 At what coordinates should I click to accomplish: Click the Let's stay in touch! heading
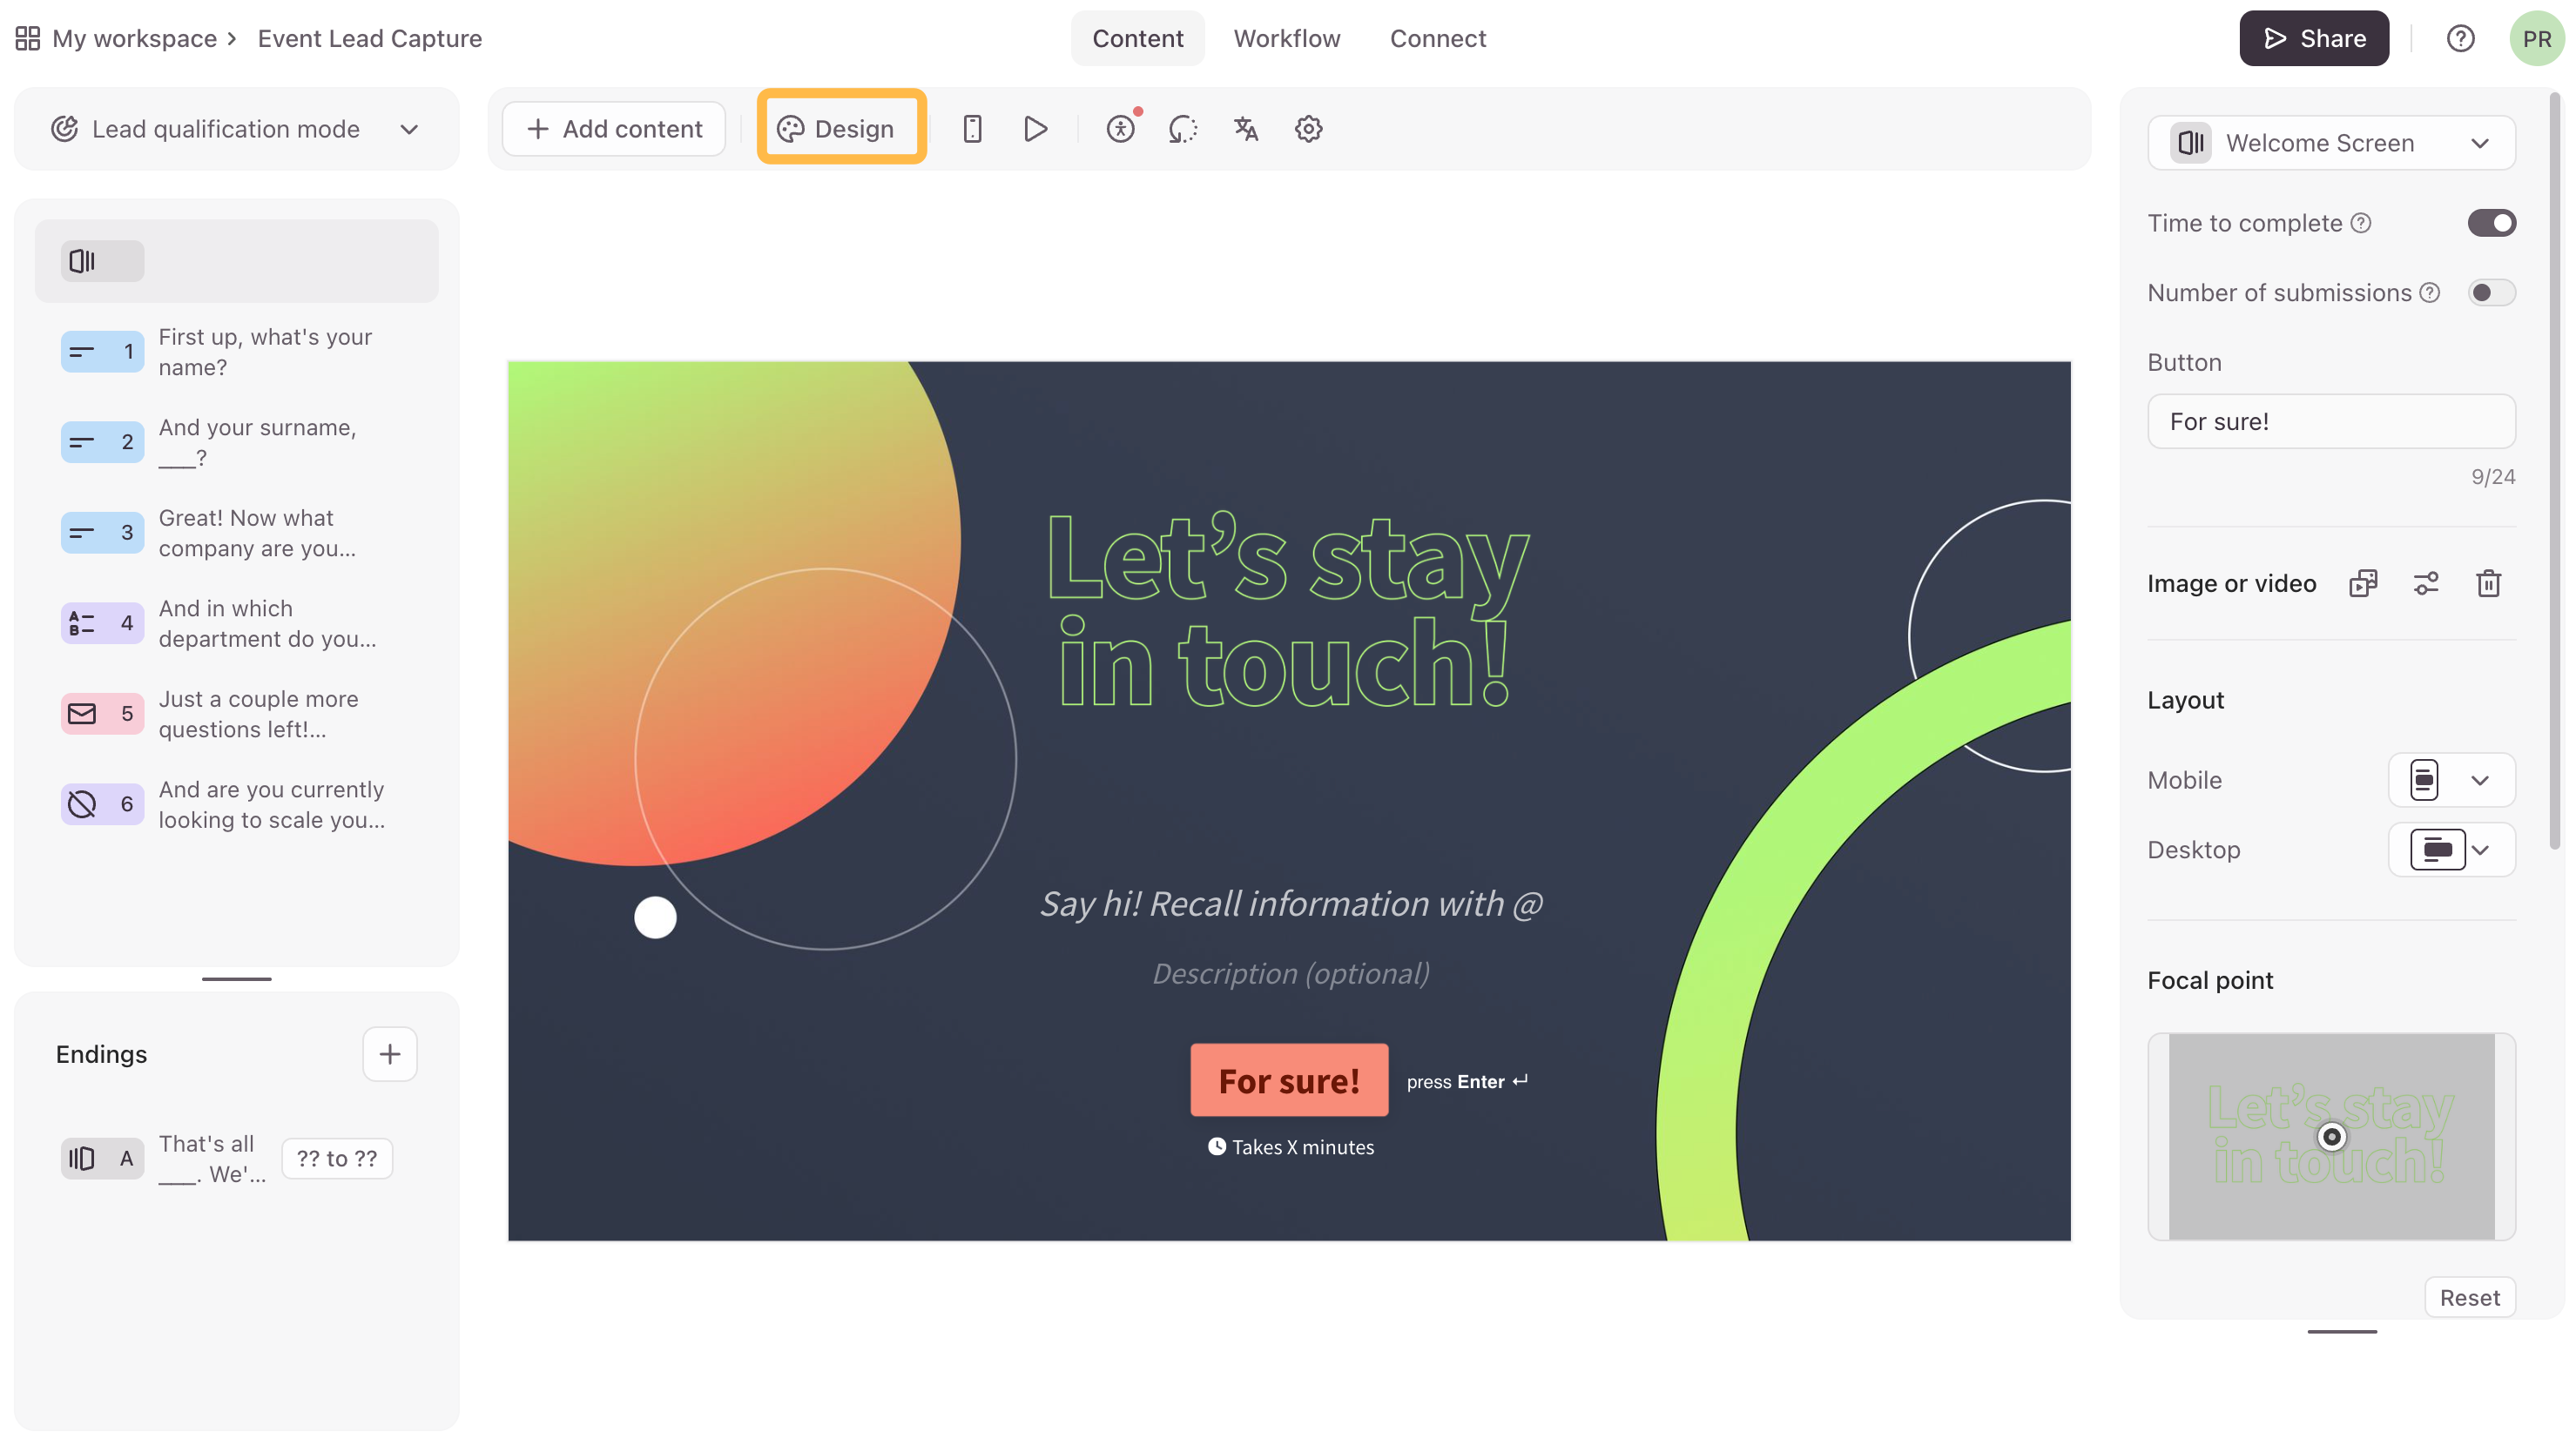(x=1287, y=608)
